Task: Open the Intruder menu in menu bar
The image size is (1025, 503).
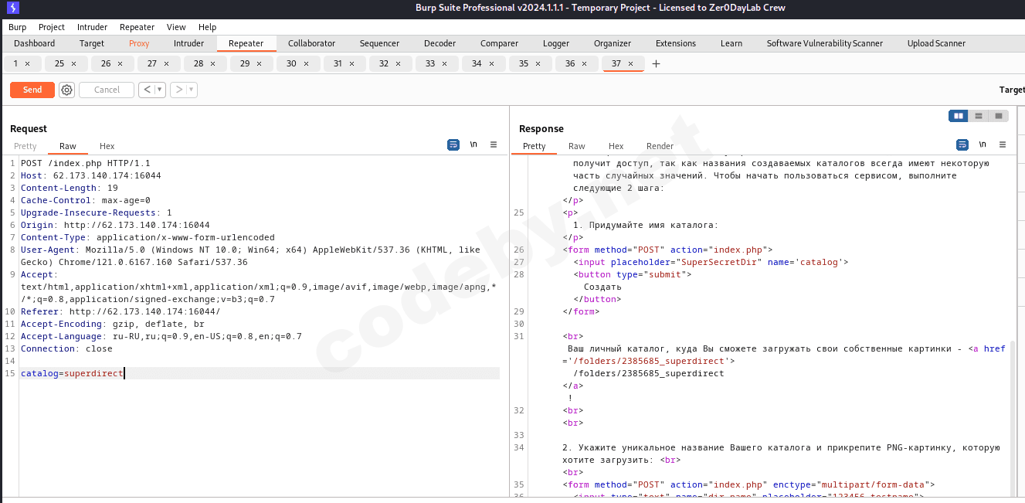Action: 93,27
